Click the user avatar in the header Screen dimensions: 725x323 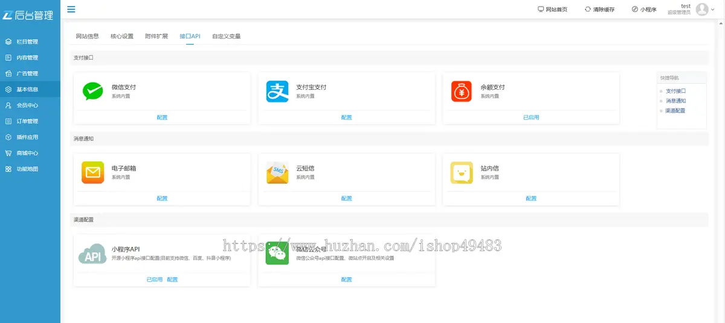pos(702,9)
